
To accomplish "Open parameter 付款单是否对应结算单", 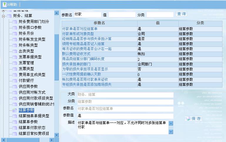I will [x=80, y=29].
